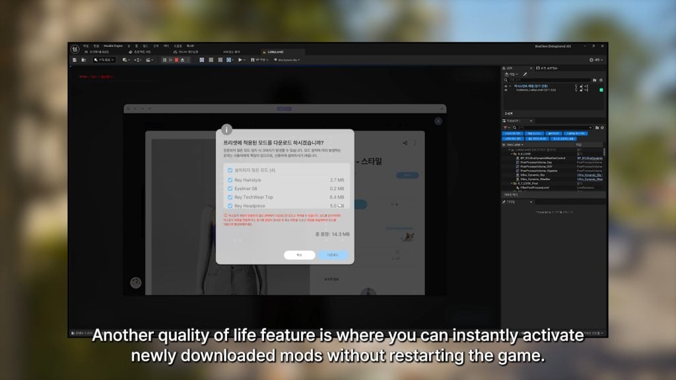Image resolution: width=676 pixels, height=380 pixels.
Task: Click the share icon in preset window
Action: click(x=405, y=142)
